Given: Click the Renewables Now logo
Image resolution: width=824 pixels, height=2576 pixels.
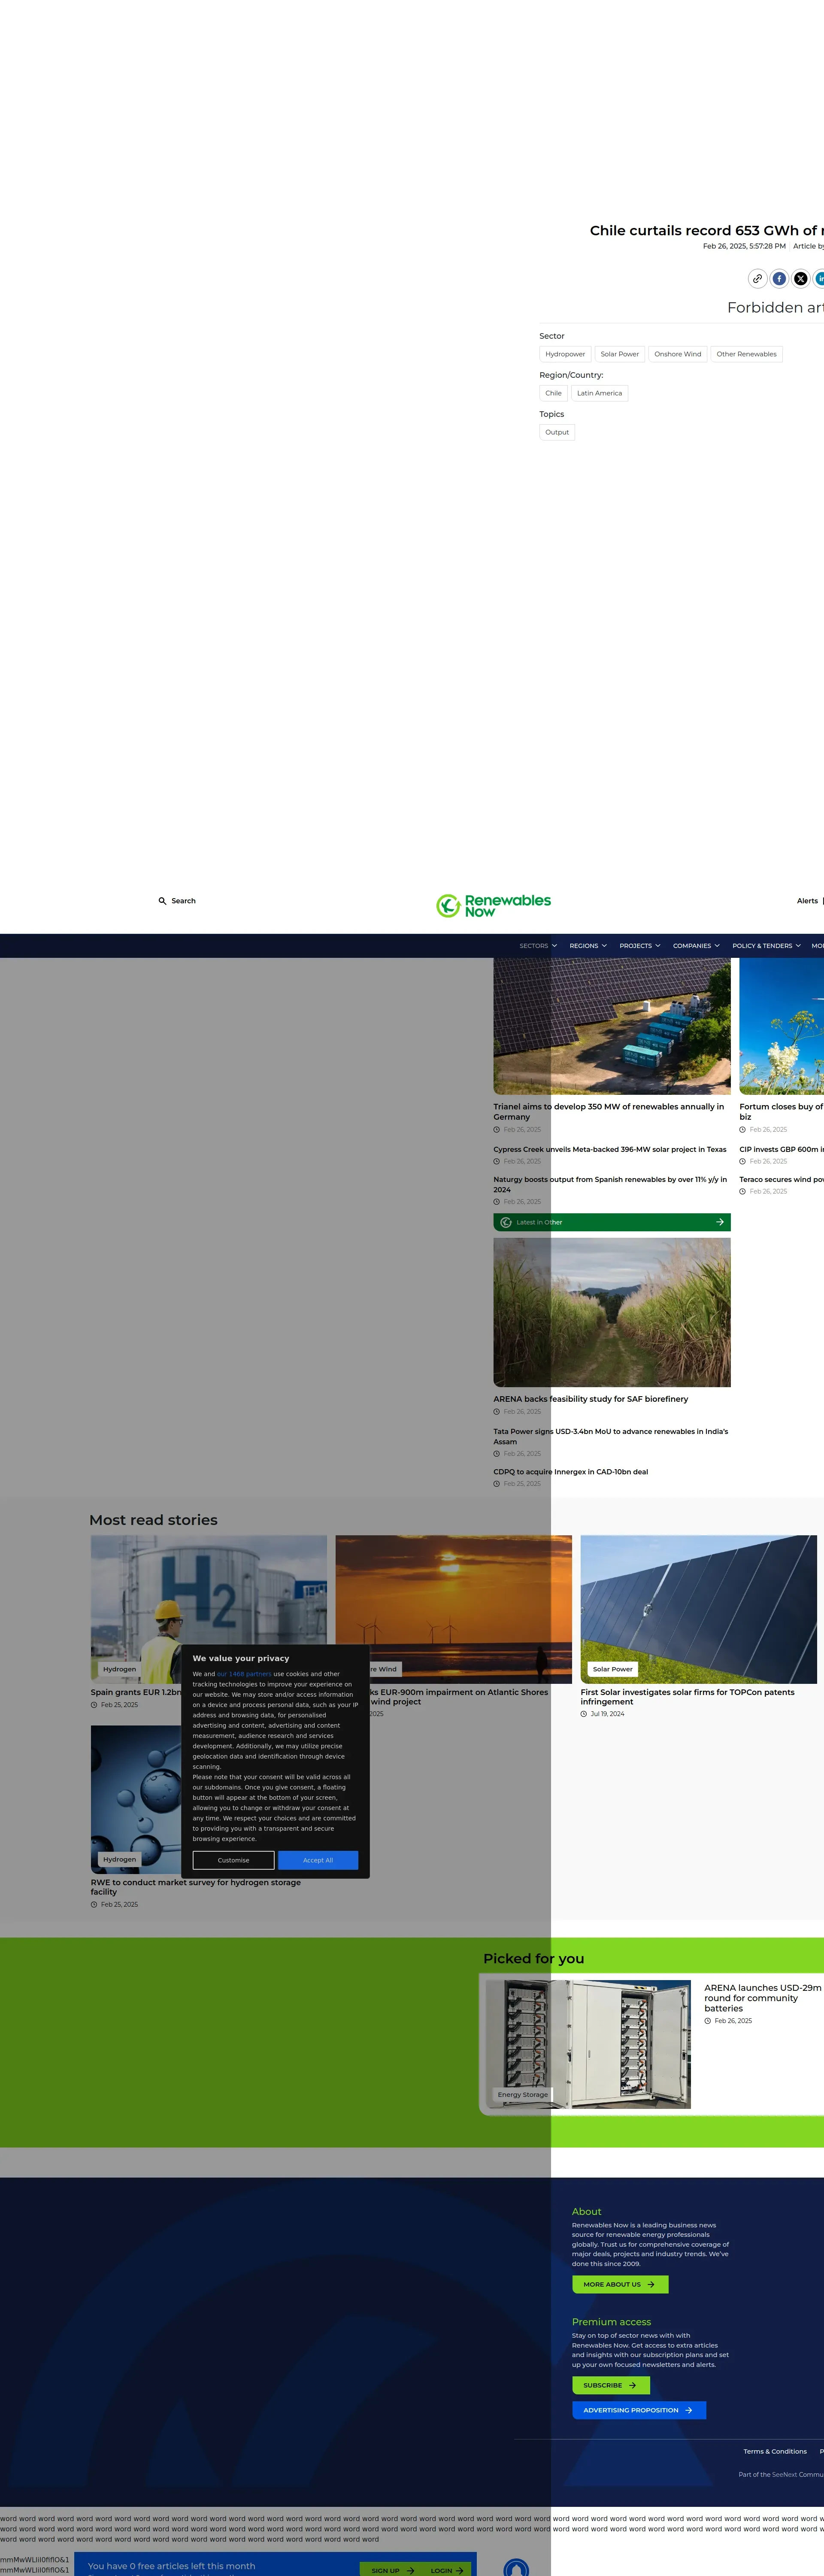Looking at the screenshot, I should [x=494, y=905].
